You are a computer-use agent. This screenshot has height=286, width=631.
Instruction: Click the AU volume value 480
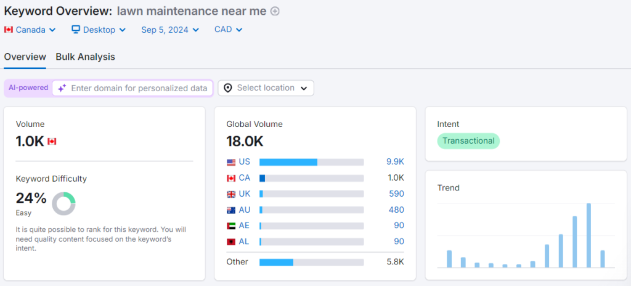tap(396, 210)
